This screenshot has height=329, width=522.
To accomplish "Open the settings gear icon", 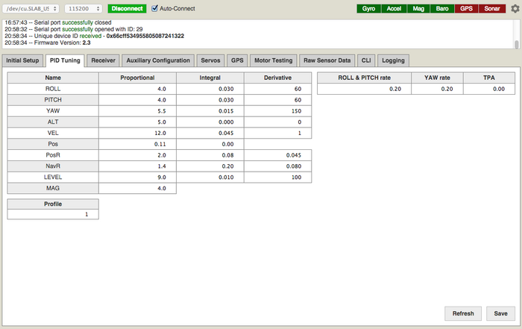I will (514, 9).
